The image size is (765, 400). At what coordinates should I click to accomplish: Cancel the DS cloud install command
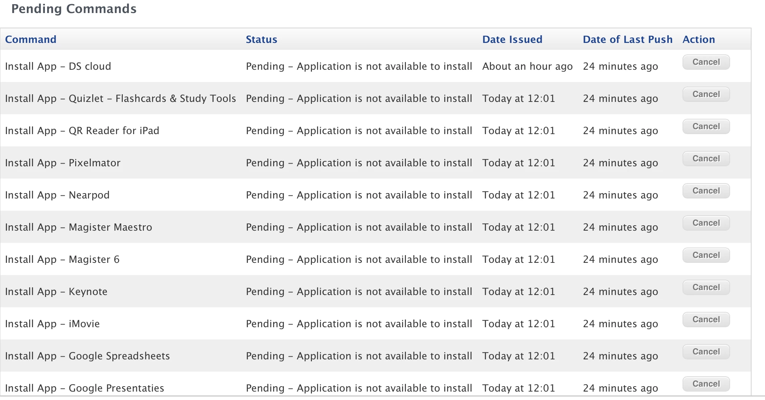pyautogui.click(x=706, y=62)
